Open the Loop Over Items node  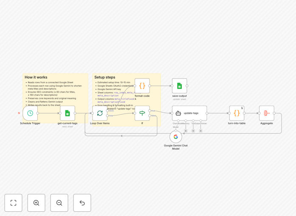100,113
